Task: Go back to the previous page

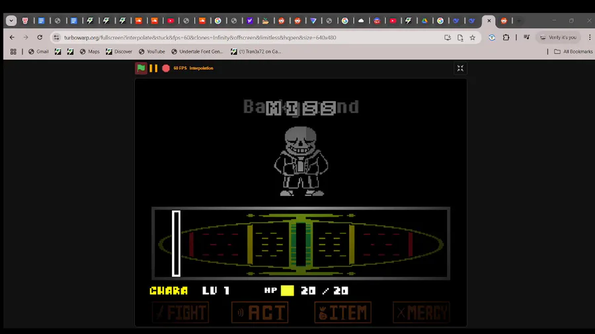Action: click(12, 38)
